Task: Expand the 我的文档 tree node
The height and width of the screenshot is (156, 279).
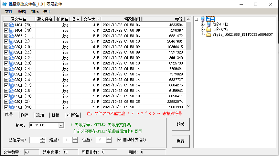Action: click(x=202, y=29)
